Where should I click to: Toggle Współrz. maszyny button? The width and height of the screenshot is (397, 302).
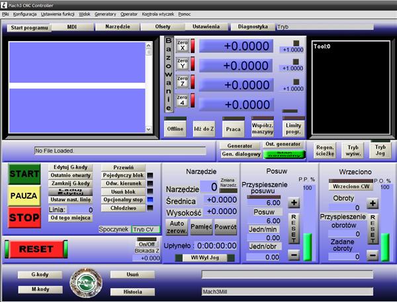pyautogui.click(x=263, y=128)
